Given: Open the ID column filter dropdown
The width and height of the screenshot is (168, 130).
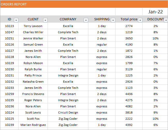Looking at the screenshot, I should (16, 20).
